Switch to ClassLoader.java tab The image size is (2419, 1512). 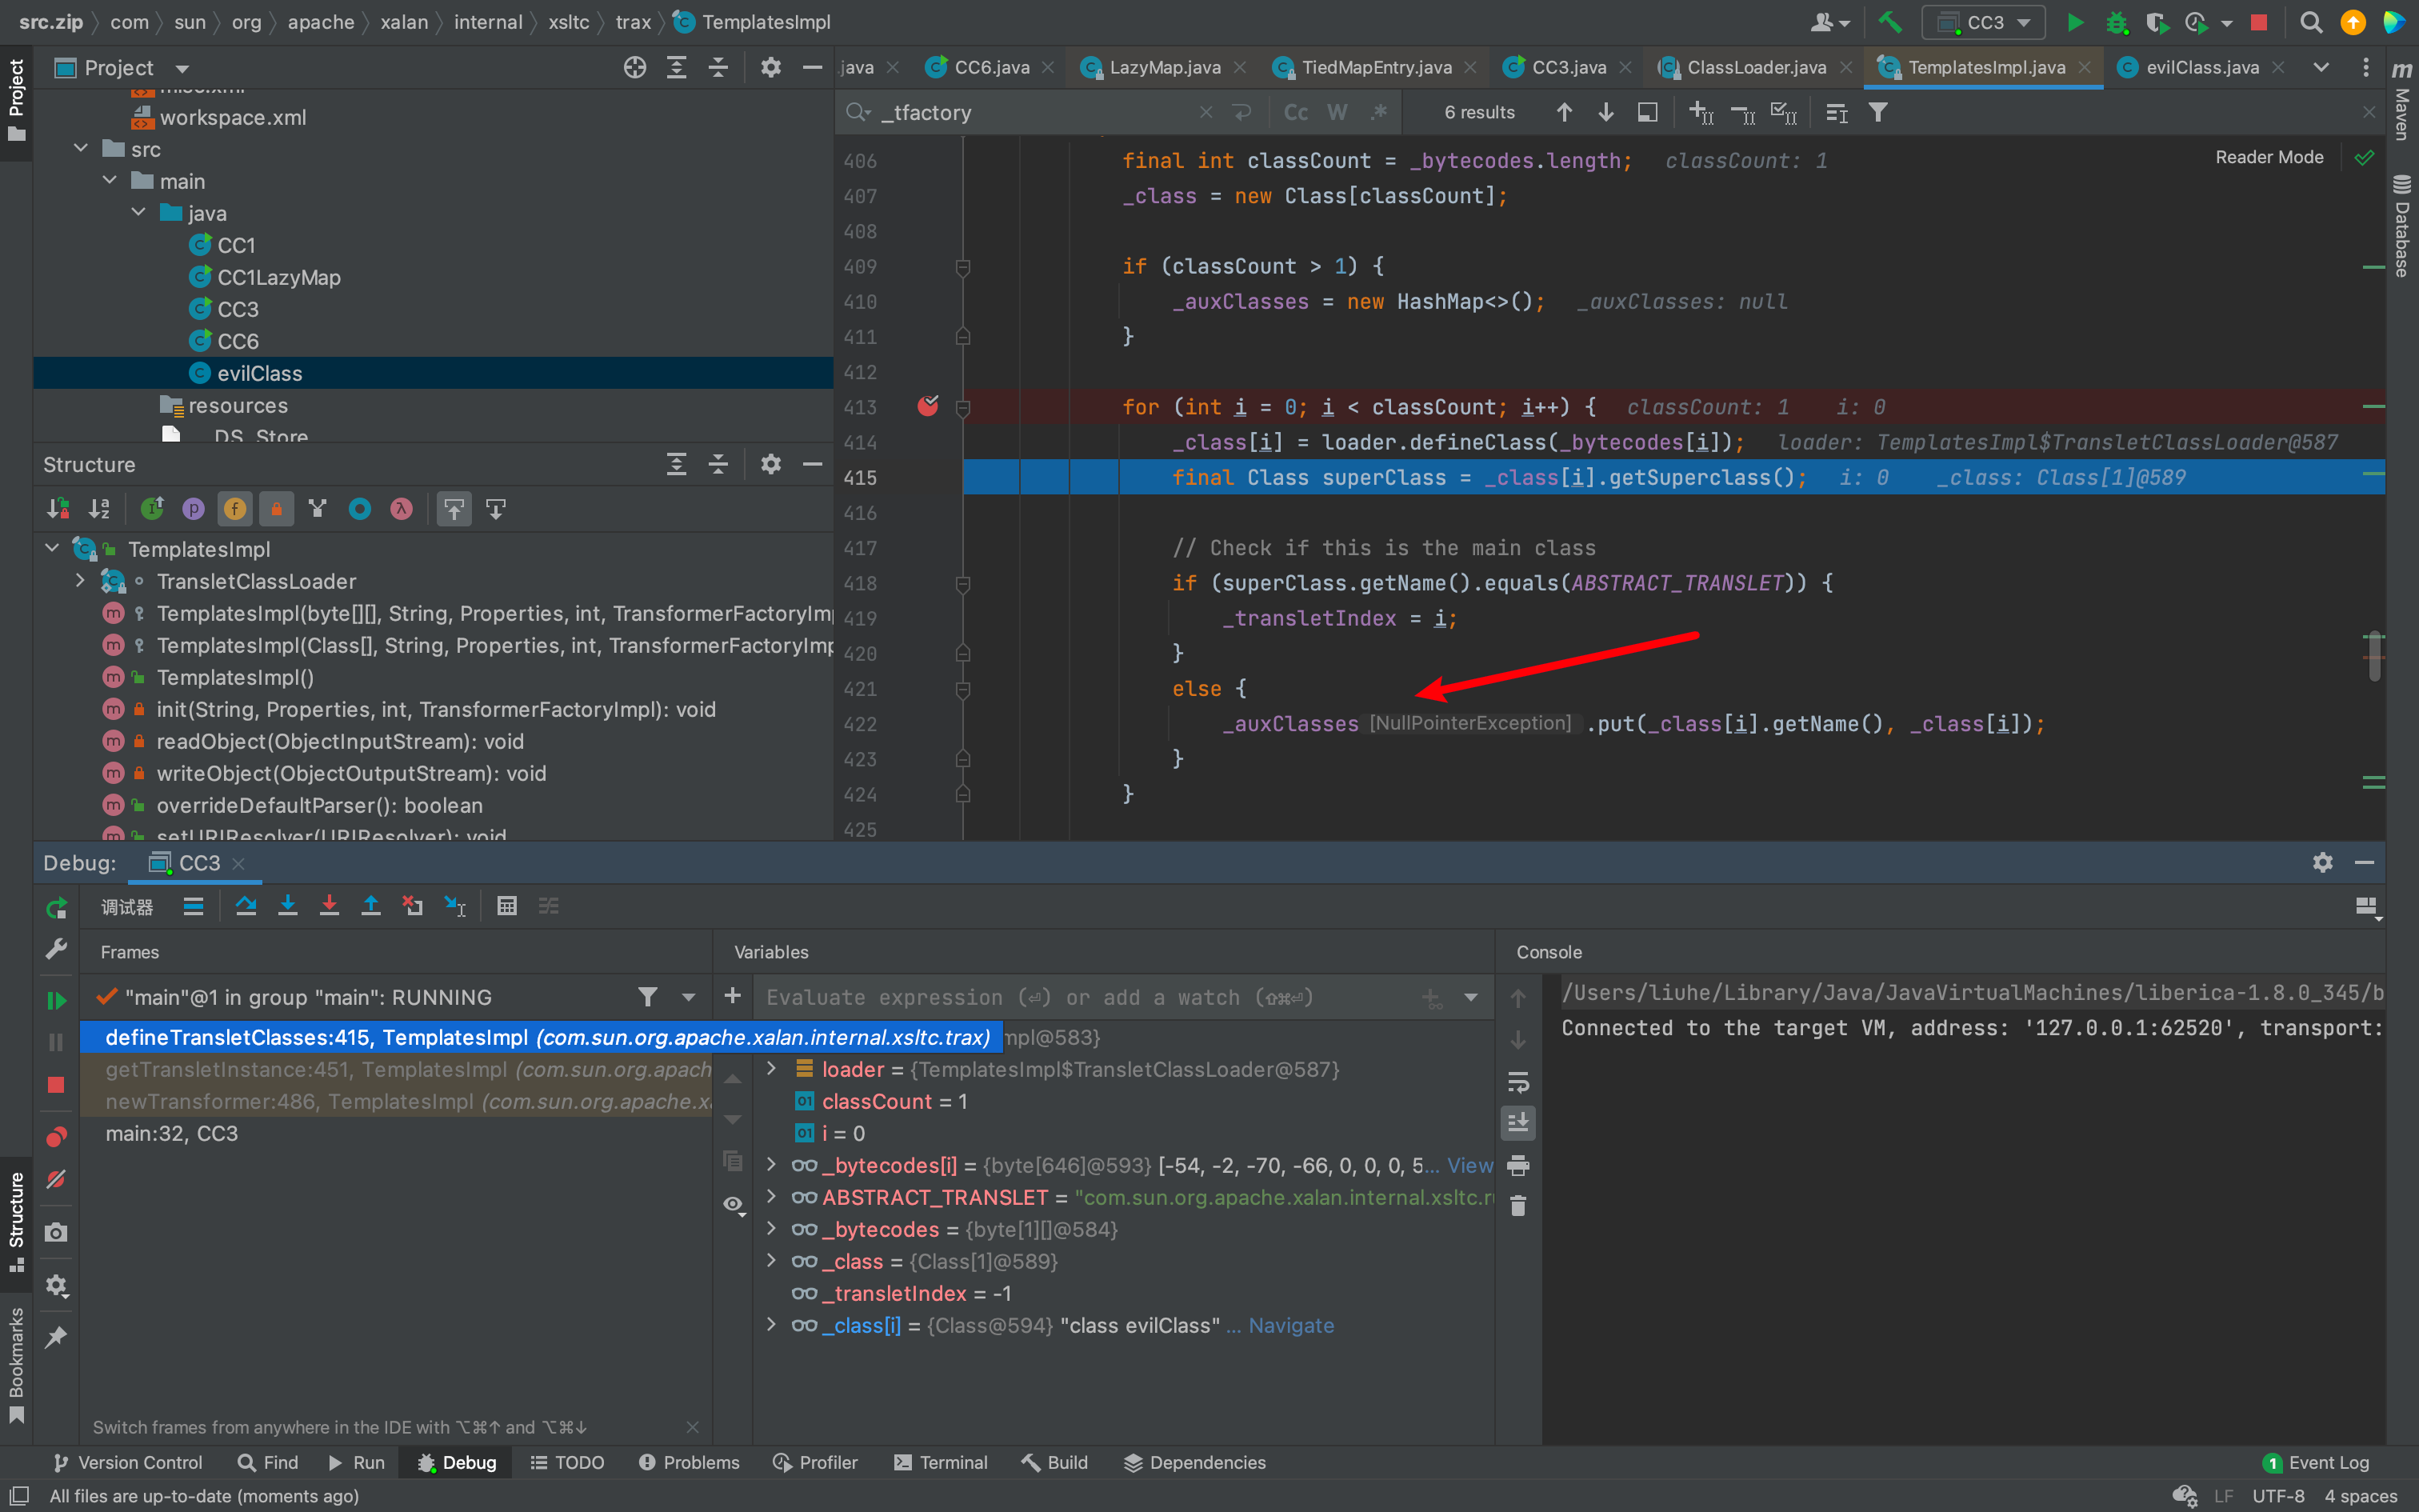tap(1755, 67)
